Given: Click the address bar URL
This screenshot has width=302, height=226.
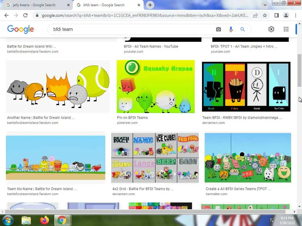Looking at the screenshot, I should click(145, 15).
